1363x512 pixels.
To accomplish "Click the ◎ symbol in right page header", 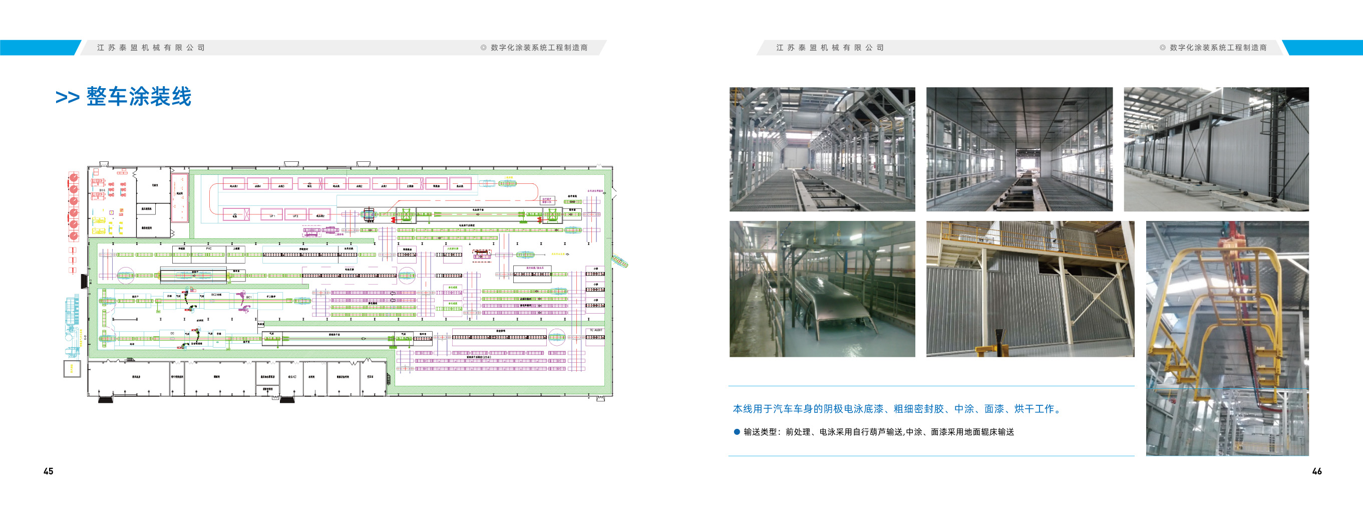I will [1163, 48].
